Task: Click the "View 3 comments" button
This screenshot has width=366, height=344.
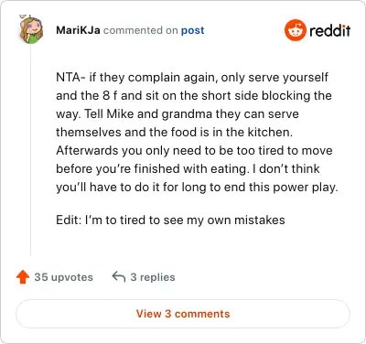Action: (183, 314)
